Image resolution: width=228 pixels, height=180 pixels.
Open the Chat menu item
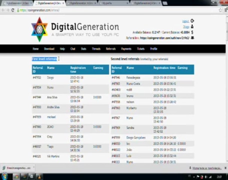tap(73, 49)
